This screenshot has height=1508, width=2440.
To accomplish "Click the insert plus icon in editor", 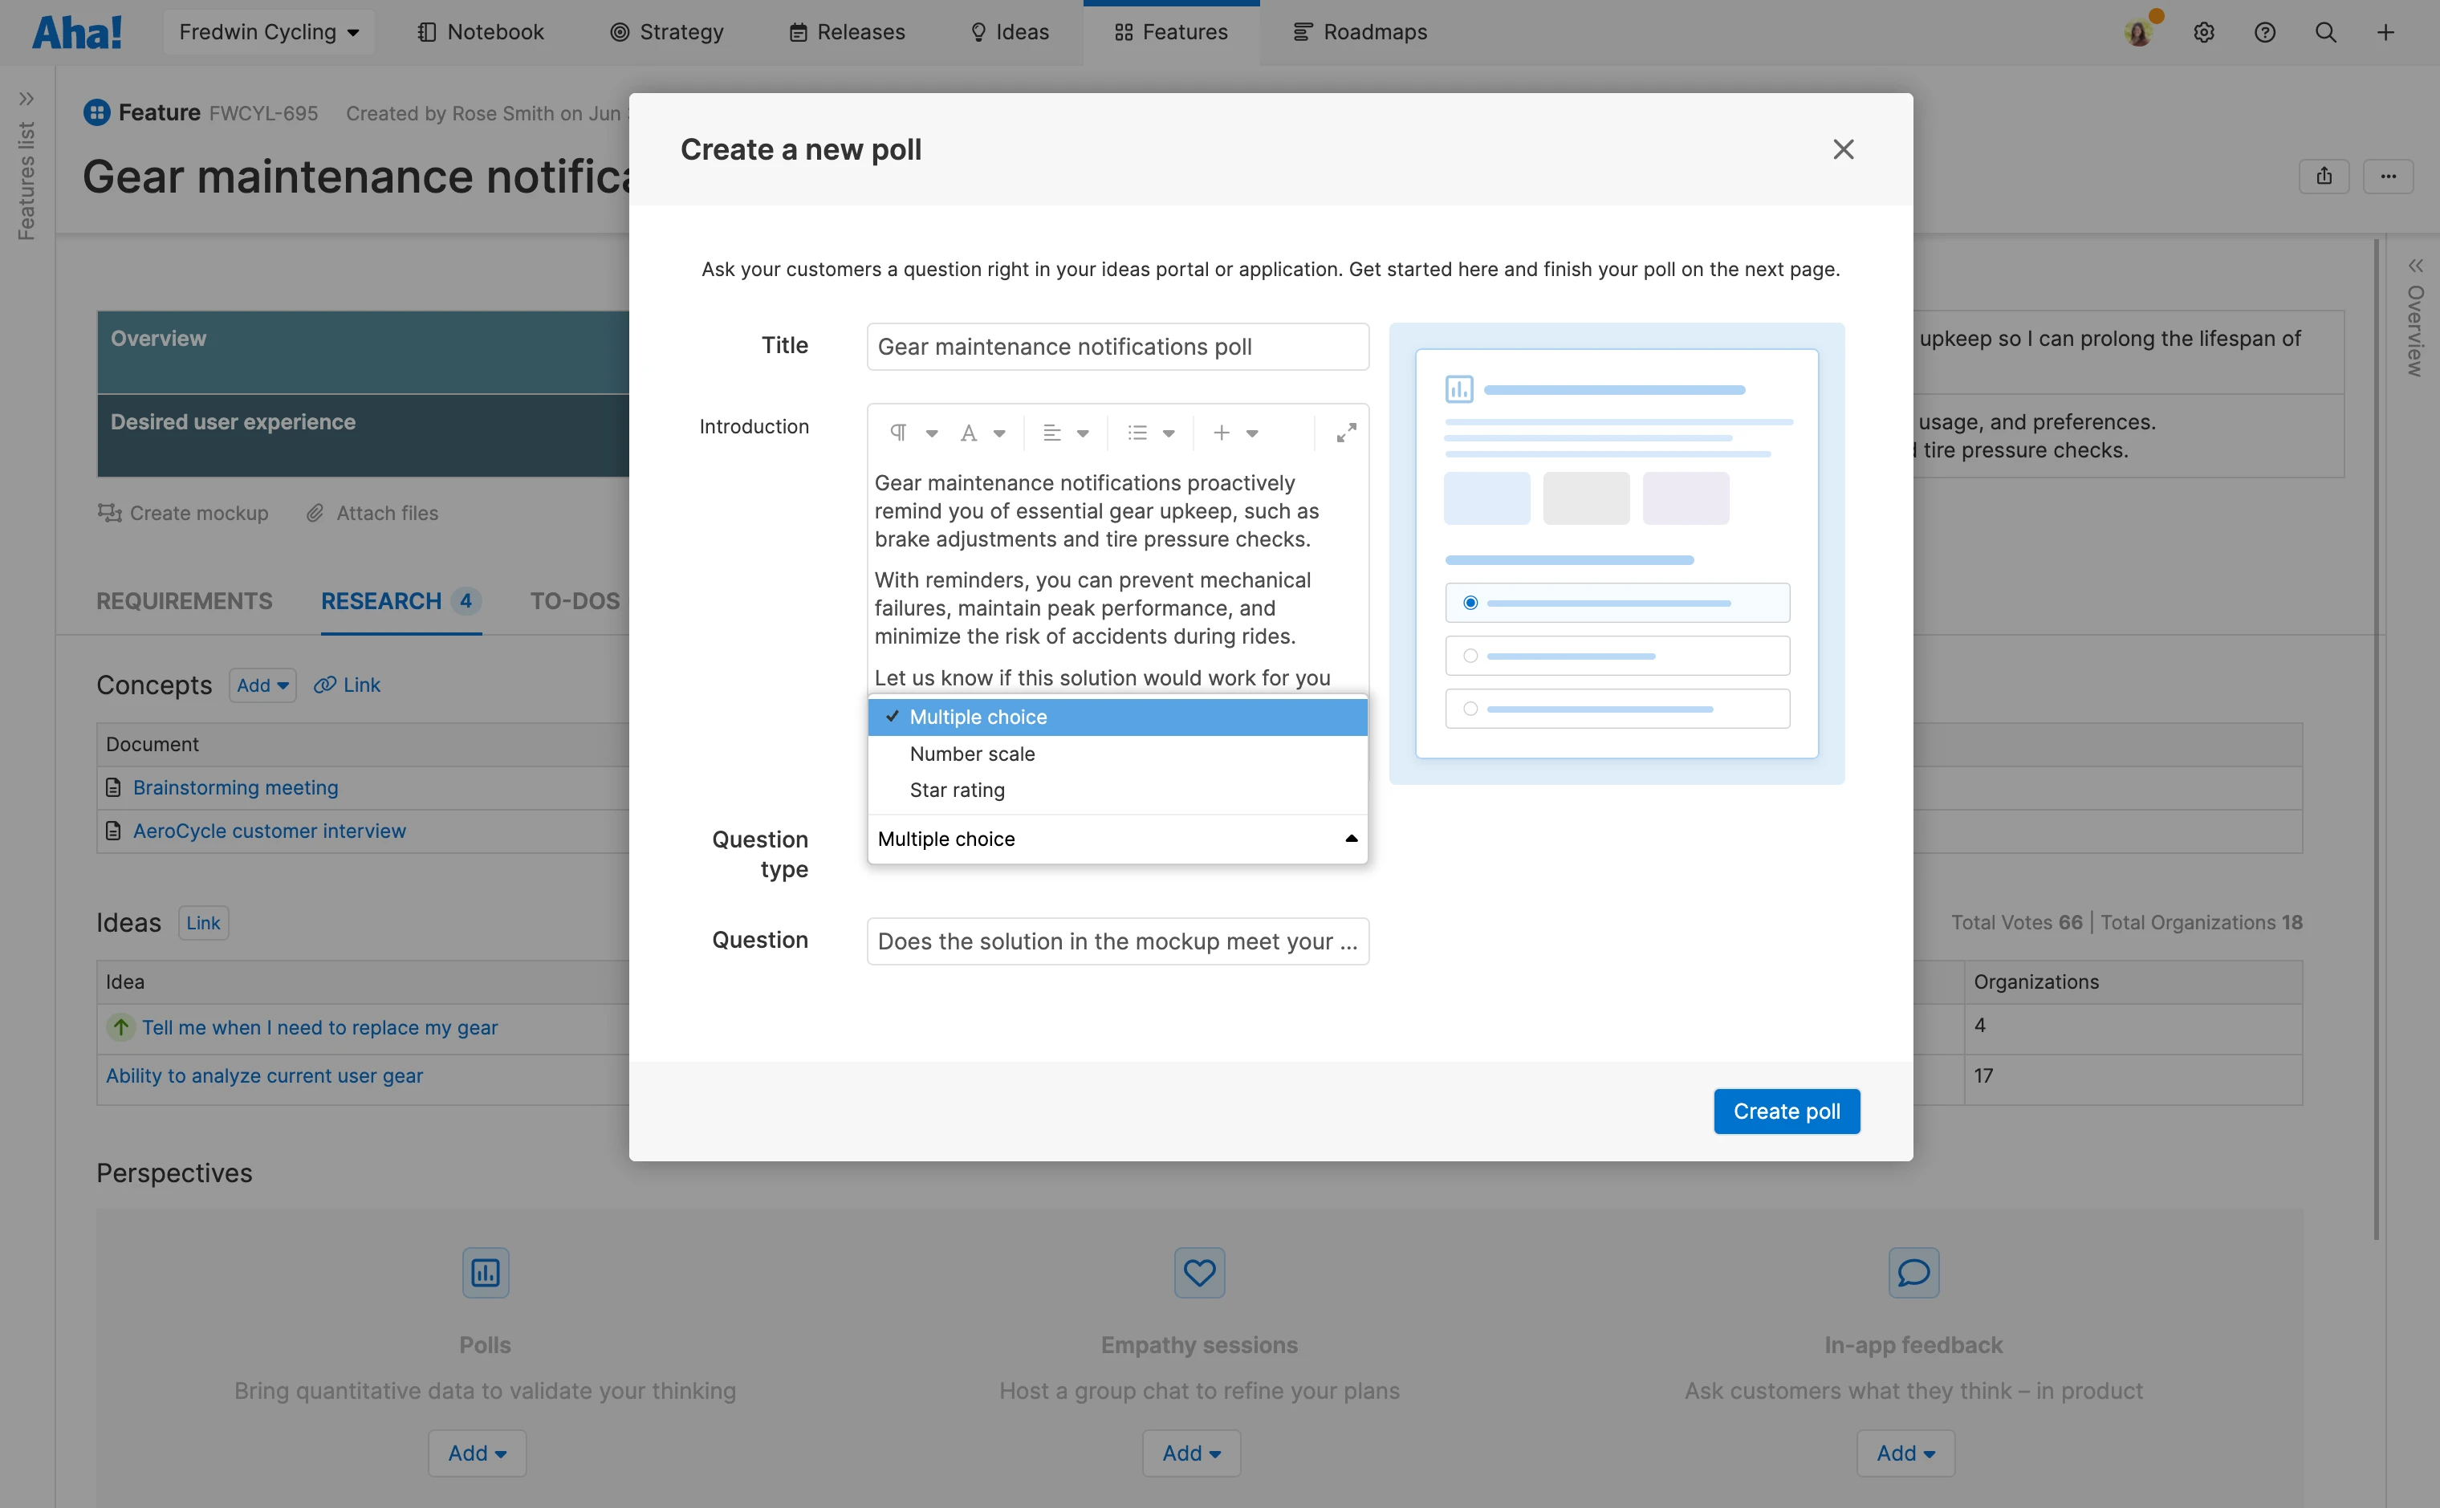I will pyautogui.click(x=1222, y=433).
